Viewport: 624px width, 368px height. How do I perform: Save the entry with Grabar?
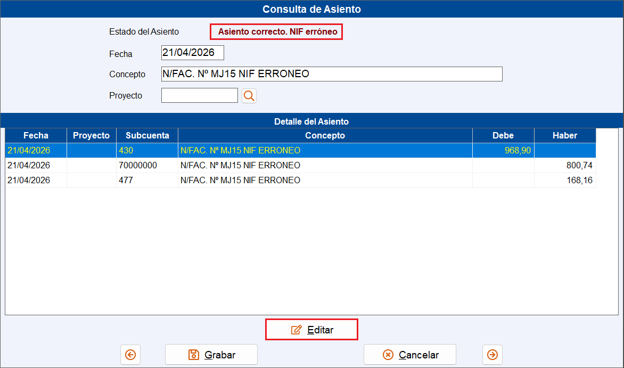coord(211,355)
